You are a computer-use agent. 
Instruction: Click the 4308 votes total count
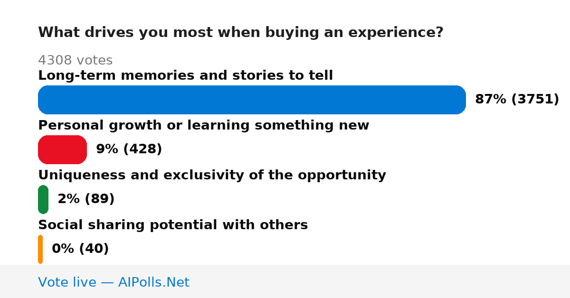tap(75, 60)
